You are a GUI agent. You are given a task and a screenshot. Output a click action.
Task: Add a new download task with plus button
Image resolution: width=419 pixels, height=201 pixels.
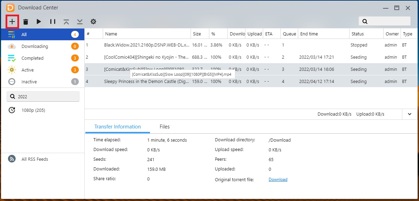12,22
